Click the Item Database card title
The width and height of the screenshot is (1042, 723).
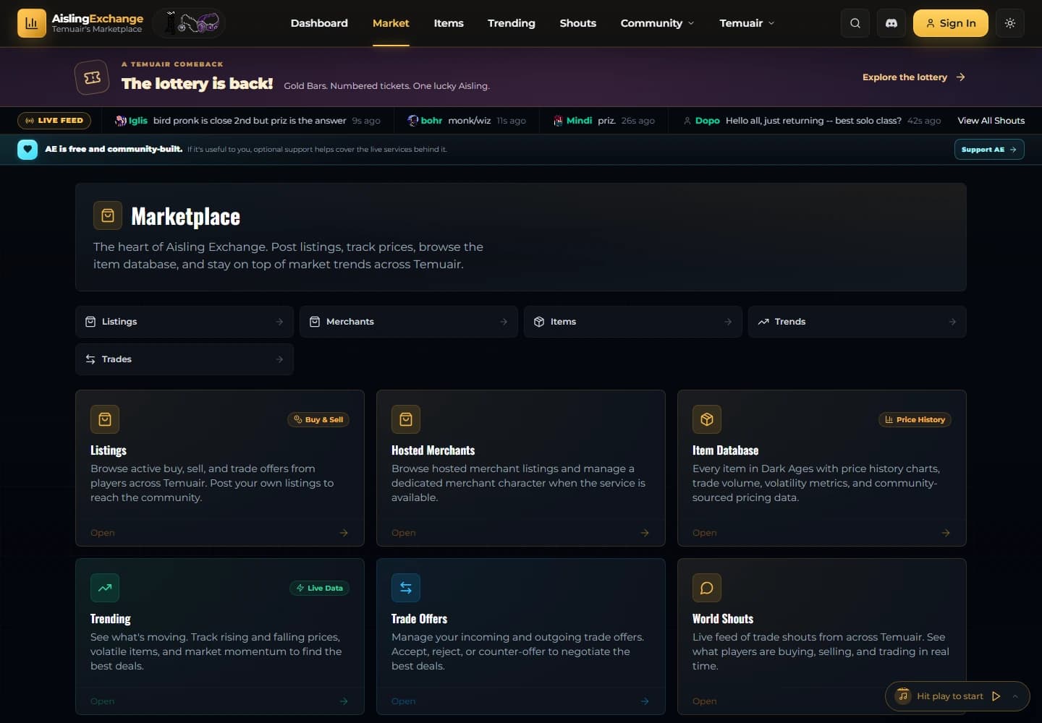[725, 450]
